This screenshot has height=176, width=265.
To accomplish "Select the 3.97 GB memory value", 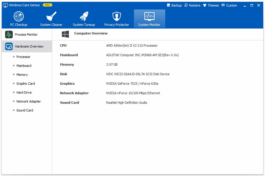I will coord(112,65).
